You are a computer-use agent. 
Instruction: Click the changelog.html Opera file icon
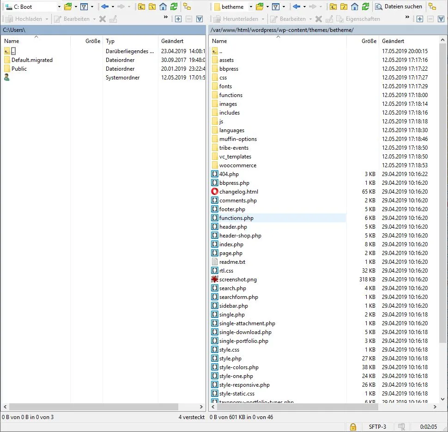[215, 192]
